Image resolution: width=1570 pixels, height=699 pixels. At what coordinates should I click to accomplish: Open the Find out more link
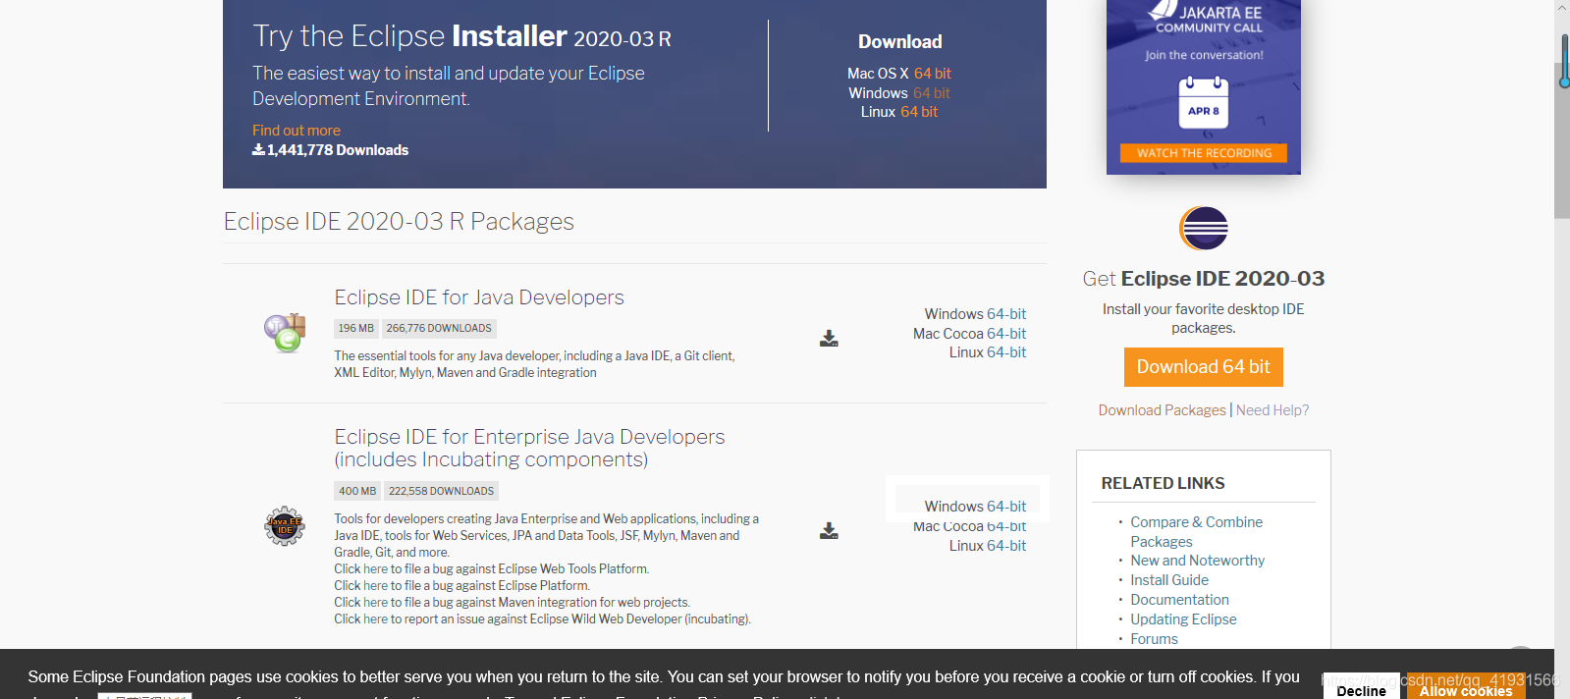pyautogui.click(x=297, y=131)
